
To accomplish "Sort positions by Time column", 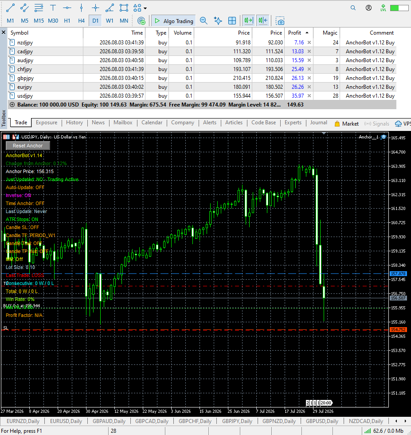I will pos(114,33).
